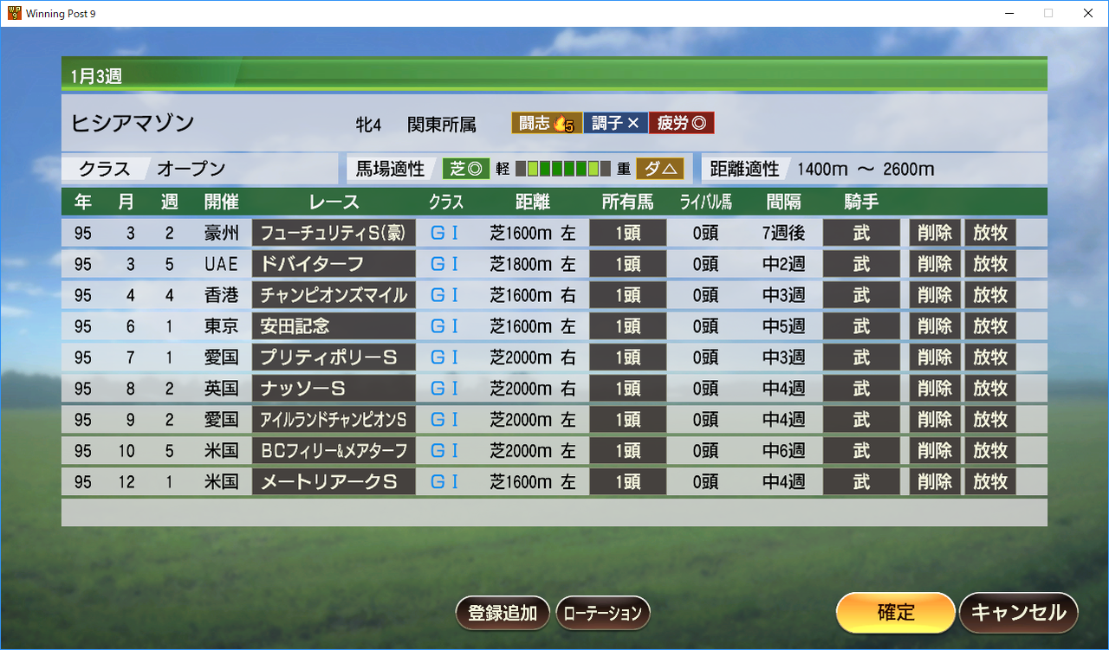Click the 確定 confirm button

pyautogui.click(x=896, y=613)
